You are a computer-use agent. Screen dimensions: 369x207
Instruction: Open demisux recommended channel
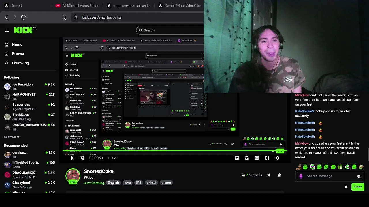point(29,154)
